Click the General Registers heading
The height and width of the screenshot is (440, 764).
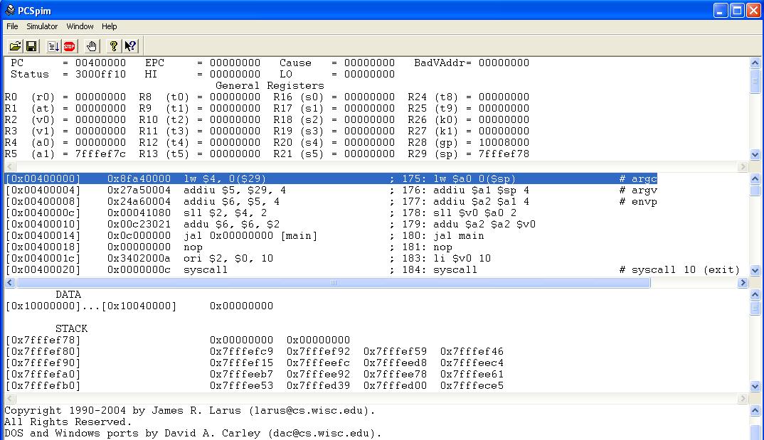point(270,86)
